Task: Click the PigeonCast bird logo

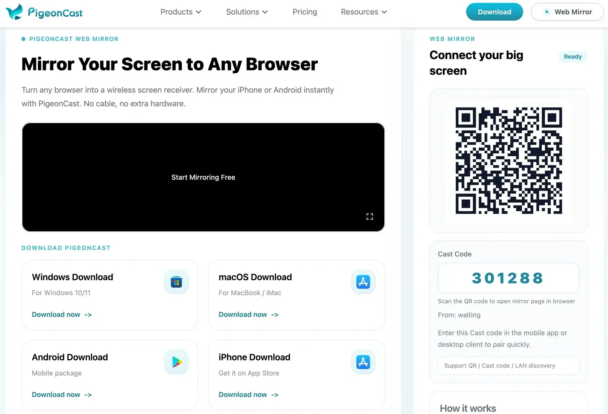Action: coord(14,12)
